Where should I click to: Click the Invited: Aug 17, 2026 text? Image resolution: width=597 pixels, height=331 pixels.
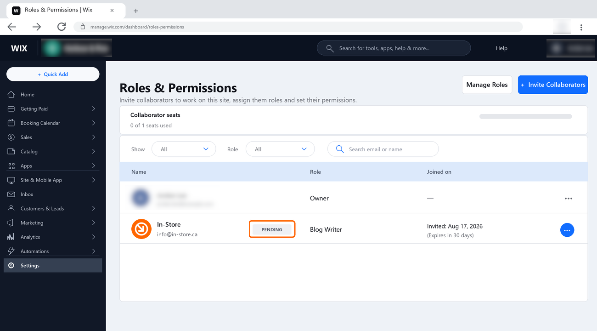tap(455, 226)
